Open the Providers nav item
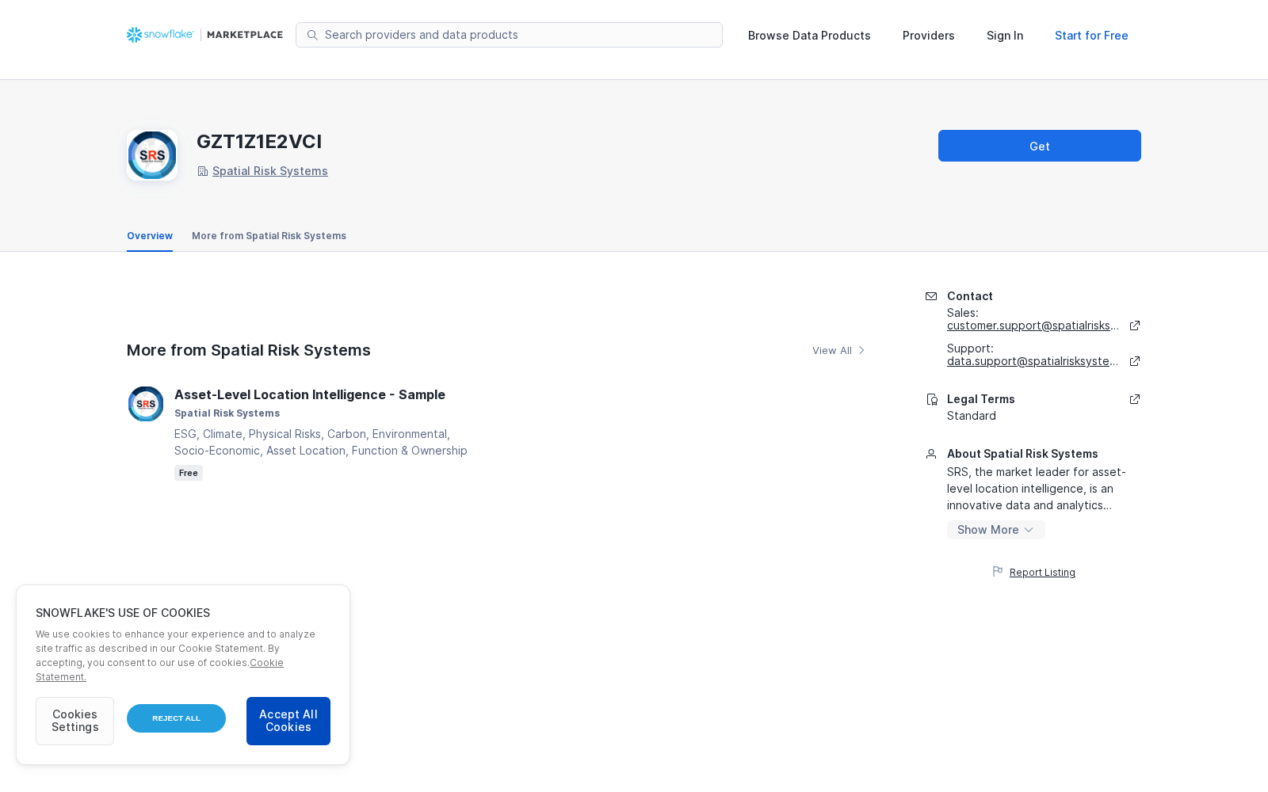Viewport: 1268px width, 792px height. [x=929, y=36]
